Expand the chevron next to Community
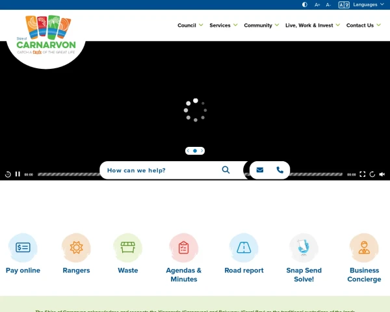 point(277,25)
